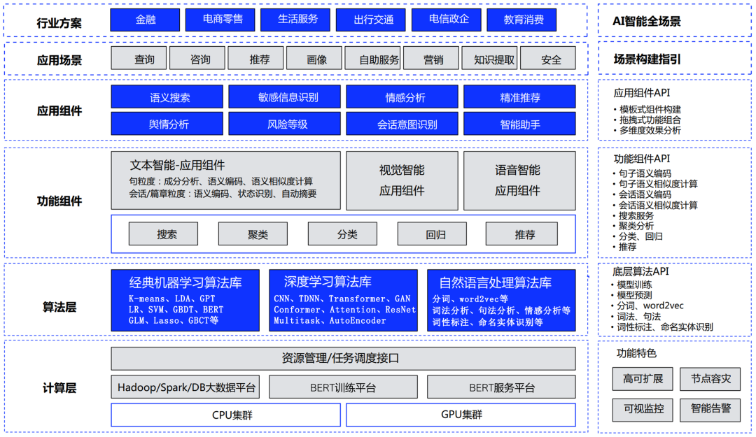
Task: Click the 功能组件API heading
Action: point(642,159)
